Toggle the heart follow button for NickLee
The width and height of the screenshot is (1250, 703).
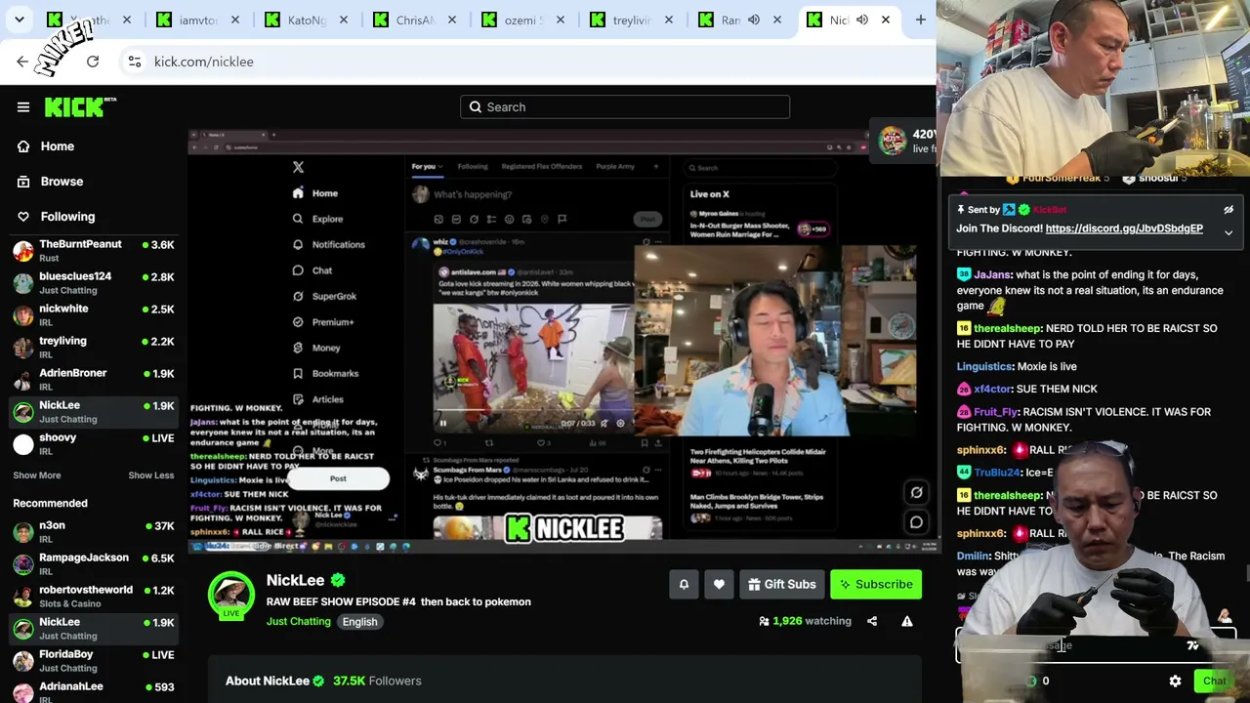click(x=719, y=585)
